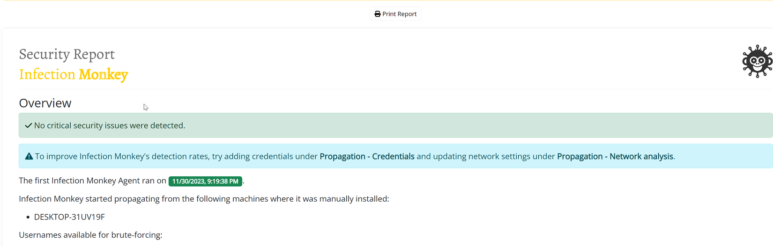Click the 'started propagating from' sentence
773x247 pixels.
[x=204, y=199]
